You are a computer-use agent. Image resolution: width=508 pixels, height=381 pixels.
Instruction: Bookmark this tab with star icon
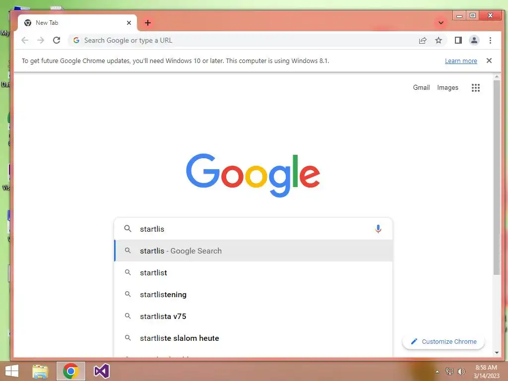tap(439, 40)
